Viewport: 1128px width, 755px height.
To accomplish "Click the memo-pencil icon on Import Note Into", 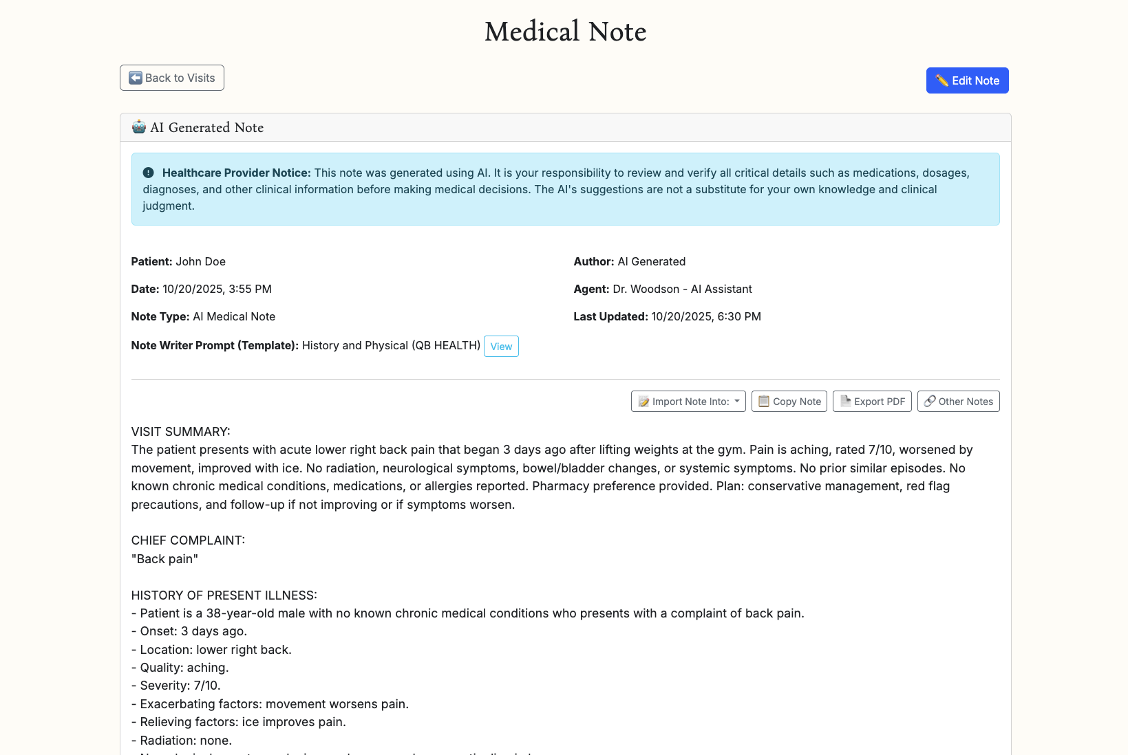I will [x=644, y=401].
